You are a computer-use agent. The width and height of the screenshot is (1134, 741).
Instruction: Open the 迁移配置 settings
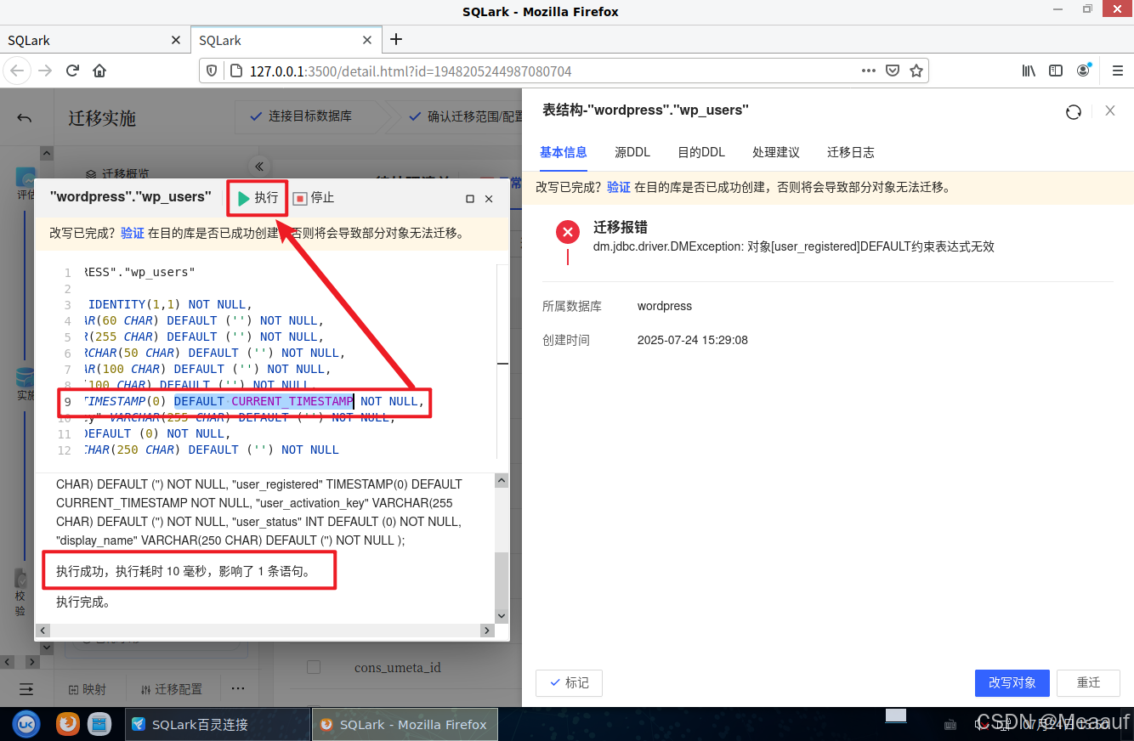pos(173,689)
